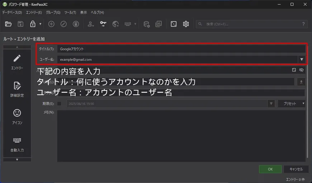This screenshot has width=312, height=183.
Task: Click the ユーザー名 field with example@gmail.com
Action: point(178,60)
